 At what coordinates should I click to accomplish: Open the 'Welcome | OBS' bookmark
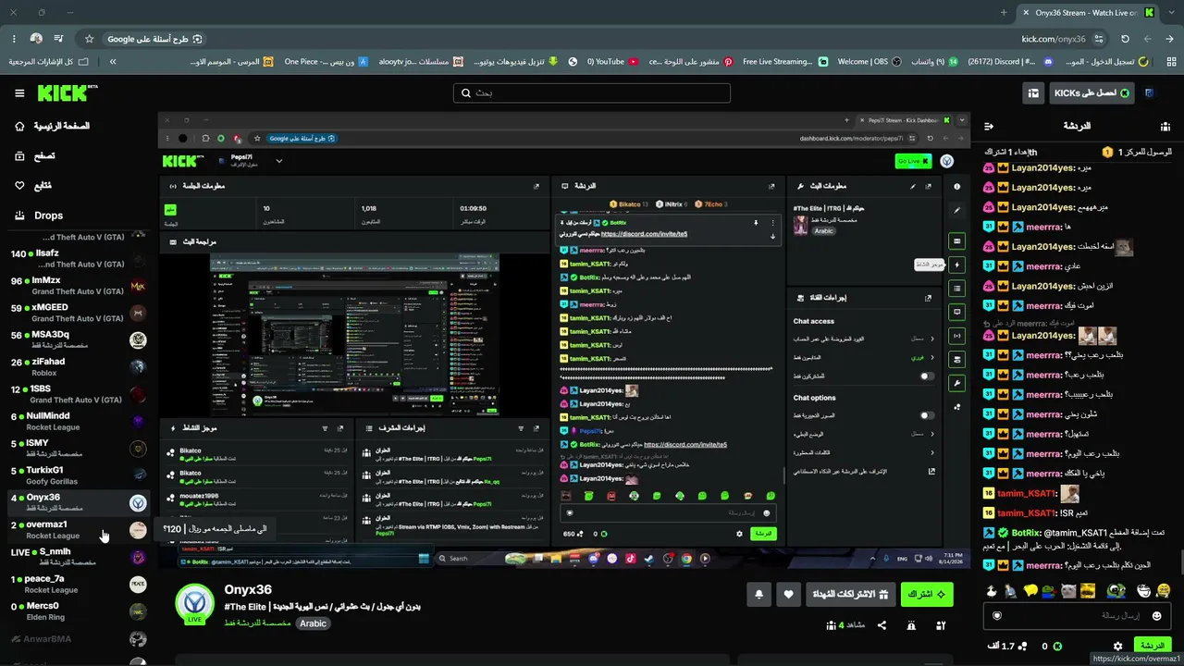[x=869, y=62]
